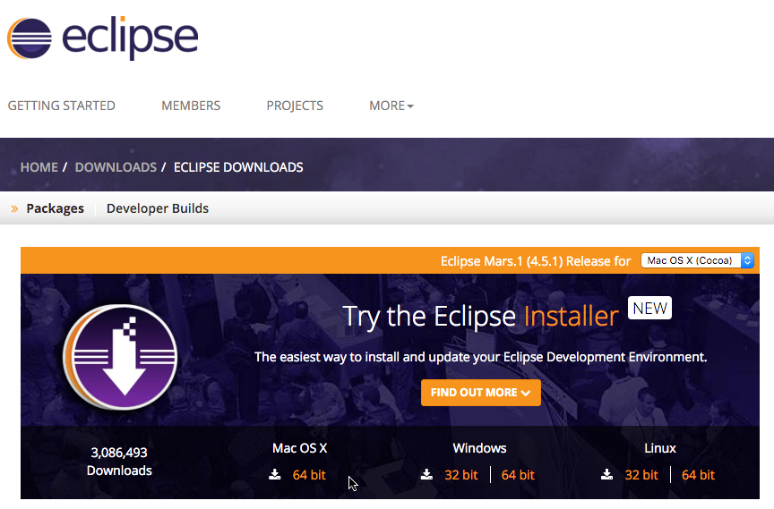The image size is (774, 509).
Task: Expand the More dropdown menu
Action: click(x=391, y=106)
